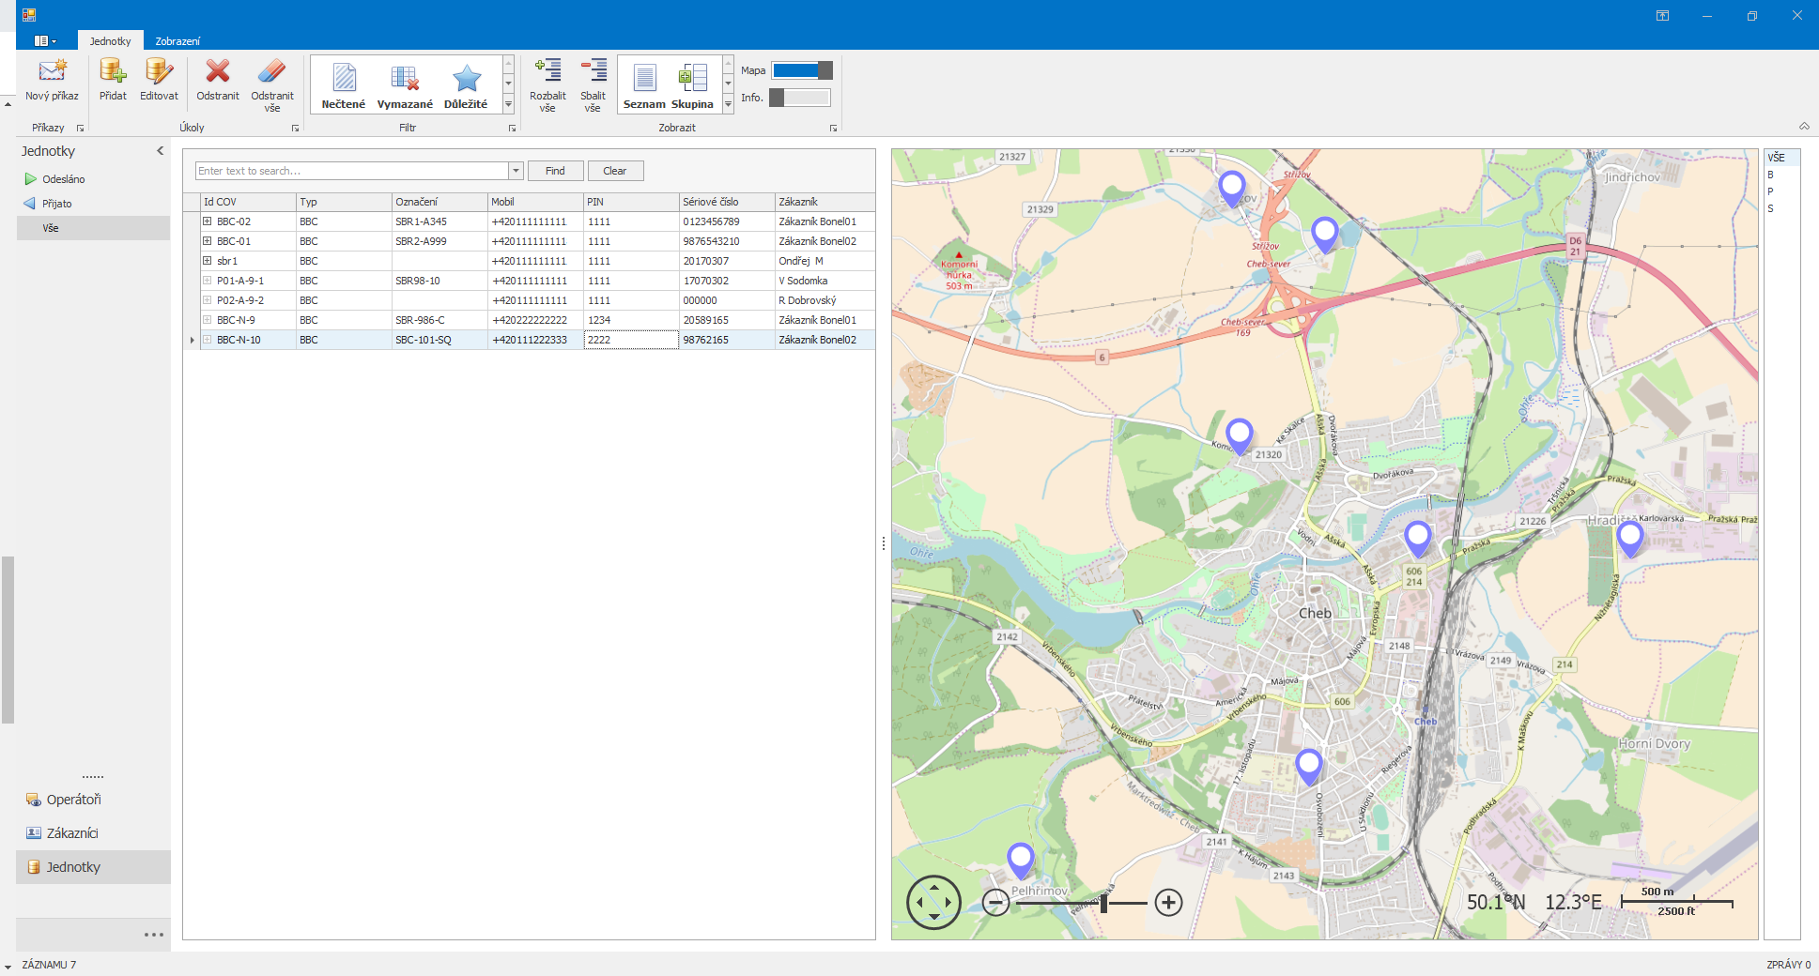
Task: Zoom in using the map plus control
Action: pos(1168,902)
